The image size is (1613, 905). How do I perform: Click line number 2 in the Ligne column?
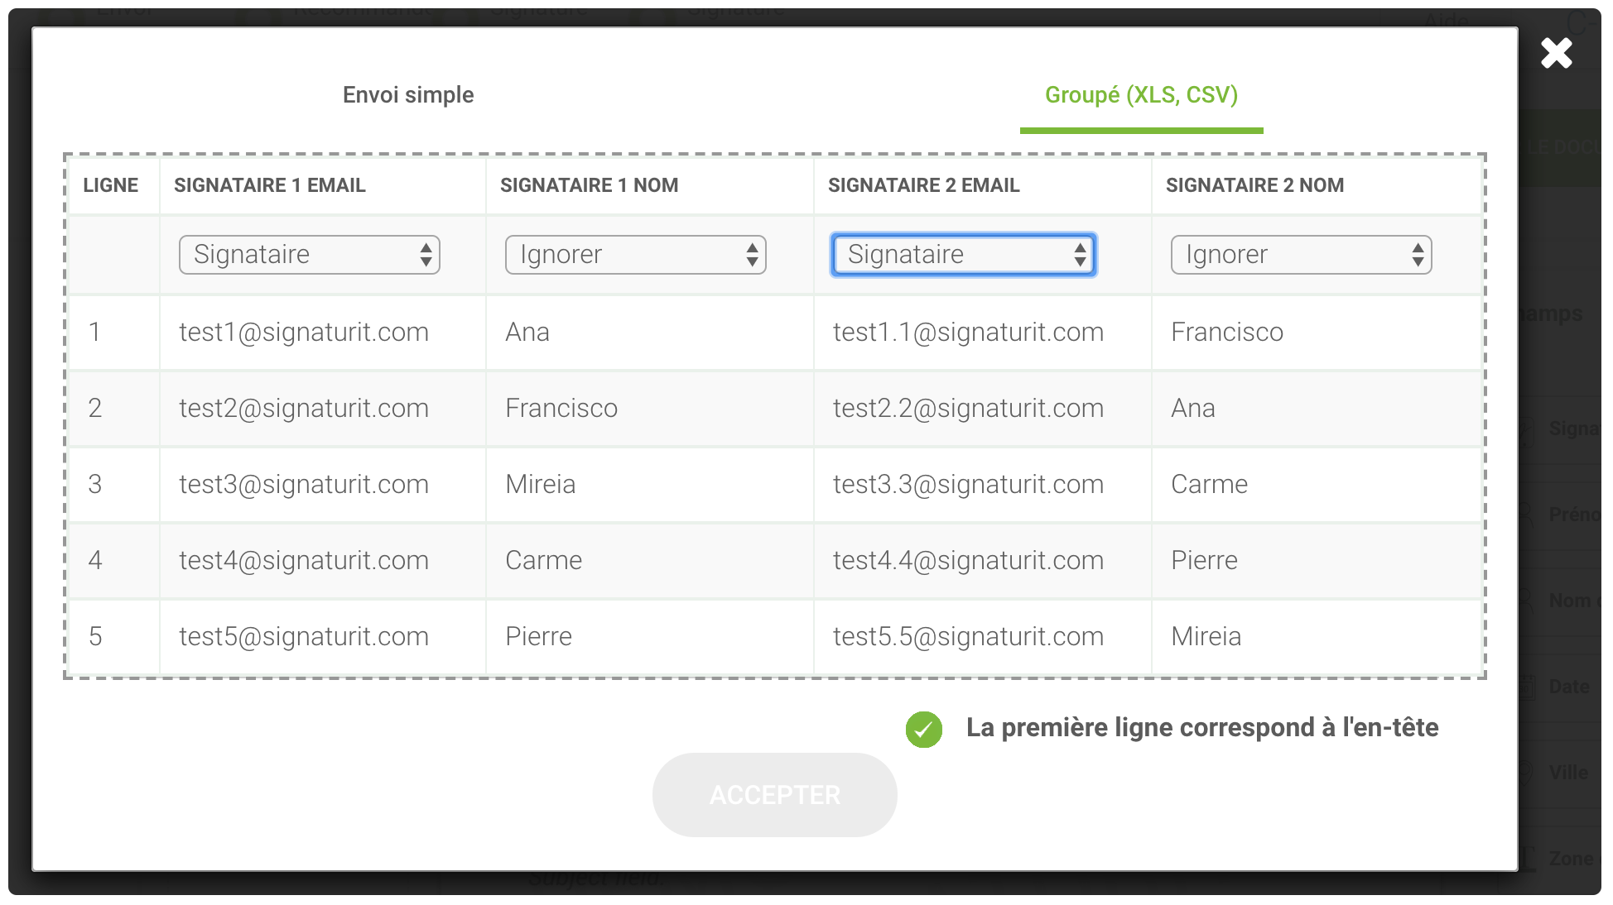click(95, 409)
